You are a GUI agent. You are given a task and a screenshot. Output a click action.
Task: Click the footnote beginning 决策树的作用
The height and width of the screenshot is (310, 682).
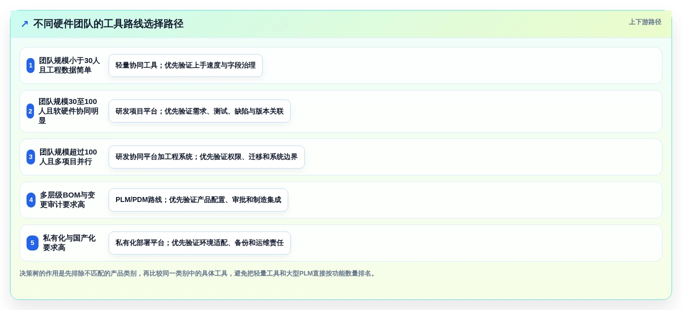pyautogui.click(x=199, y=273)
